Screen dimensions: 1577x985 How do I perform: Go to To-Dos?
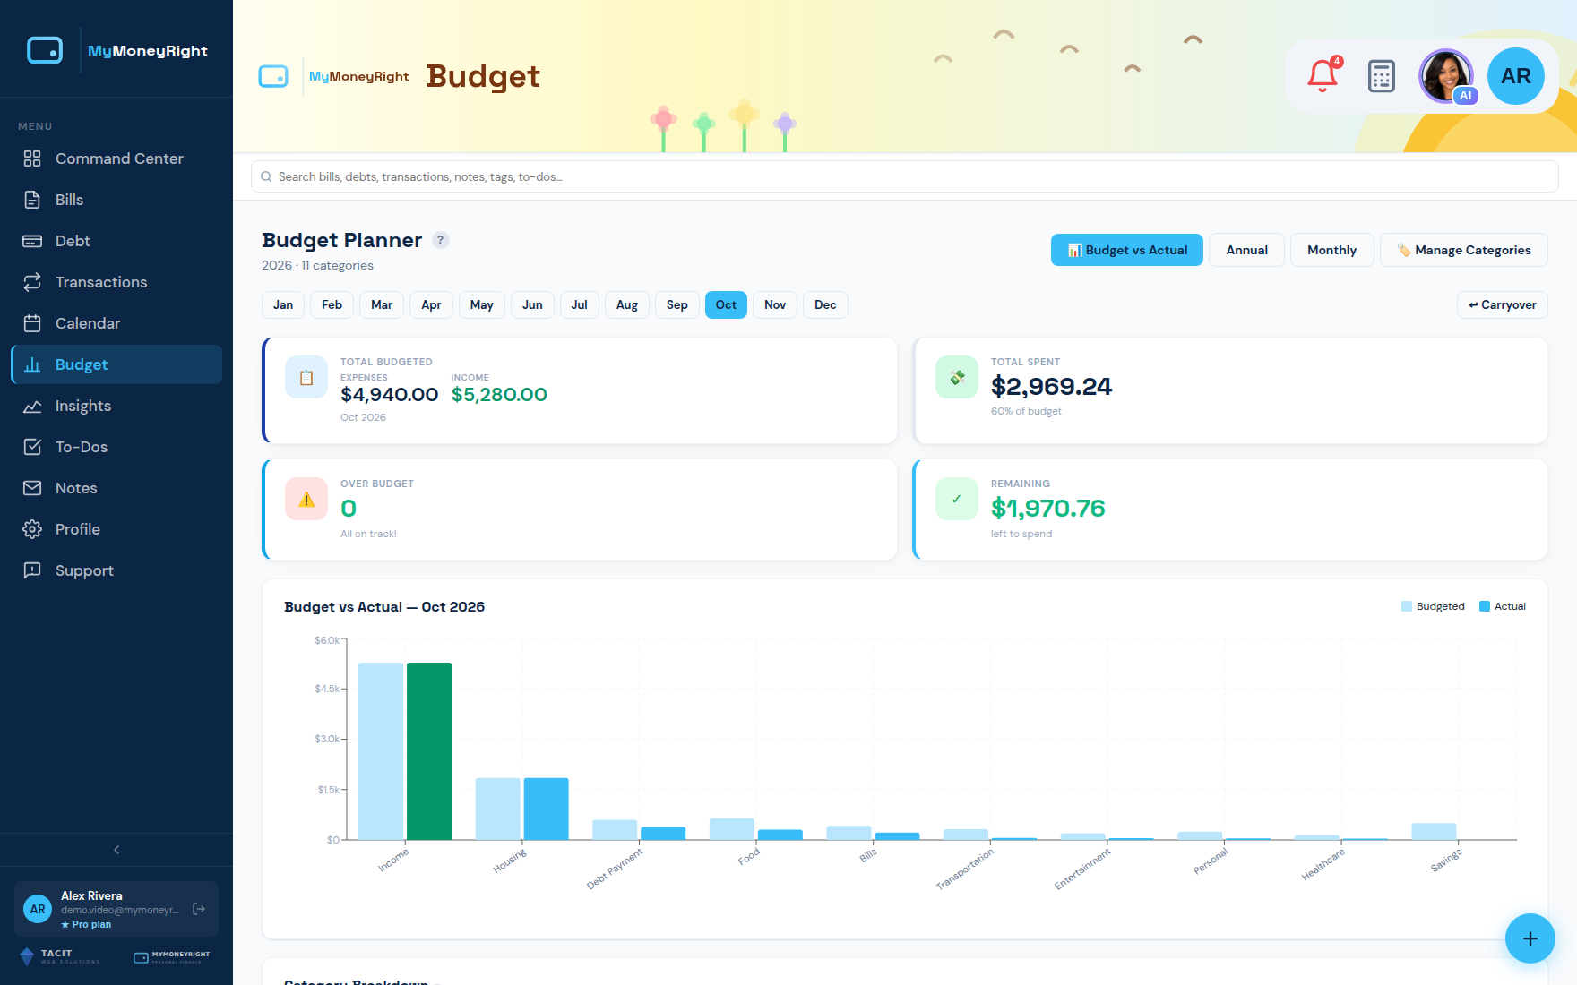(x=116, y=447)
